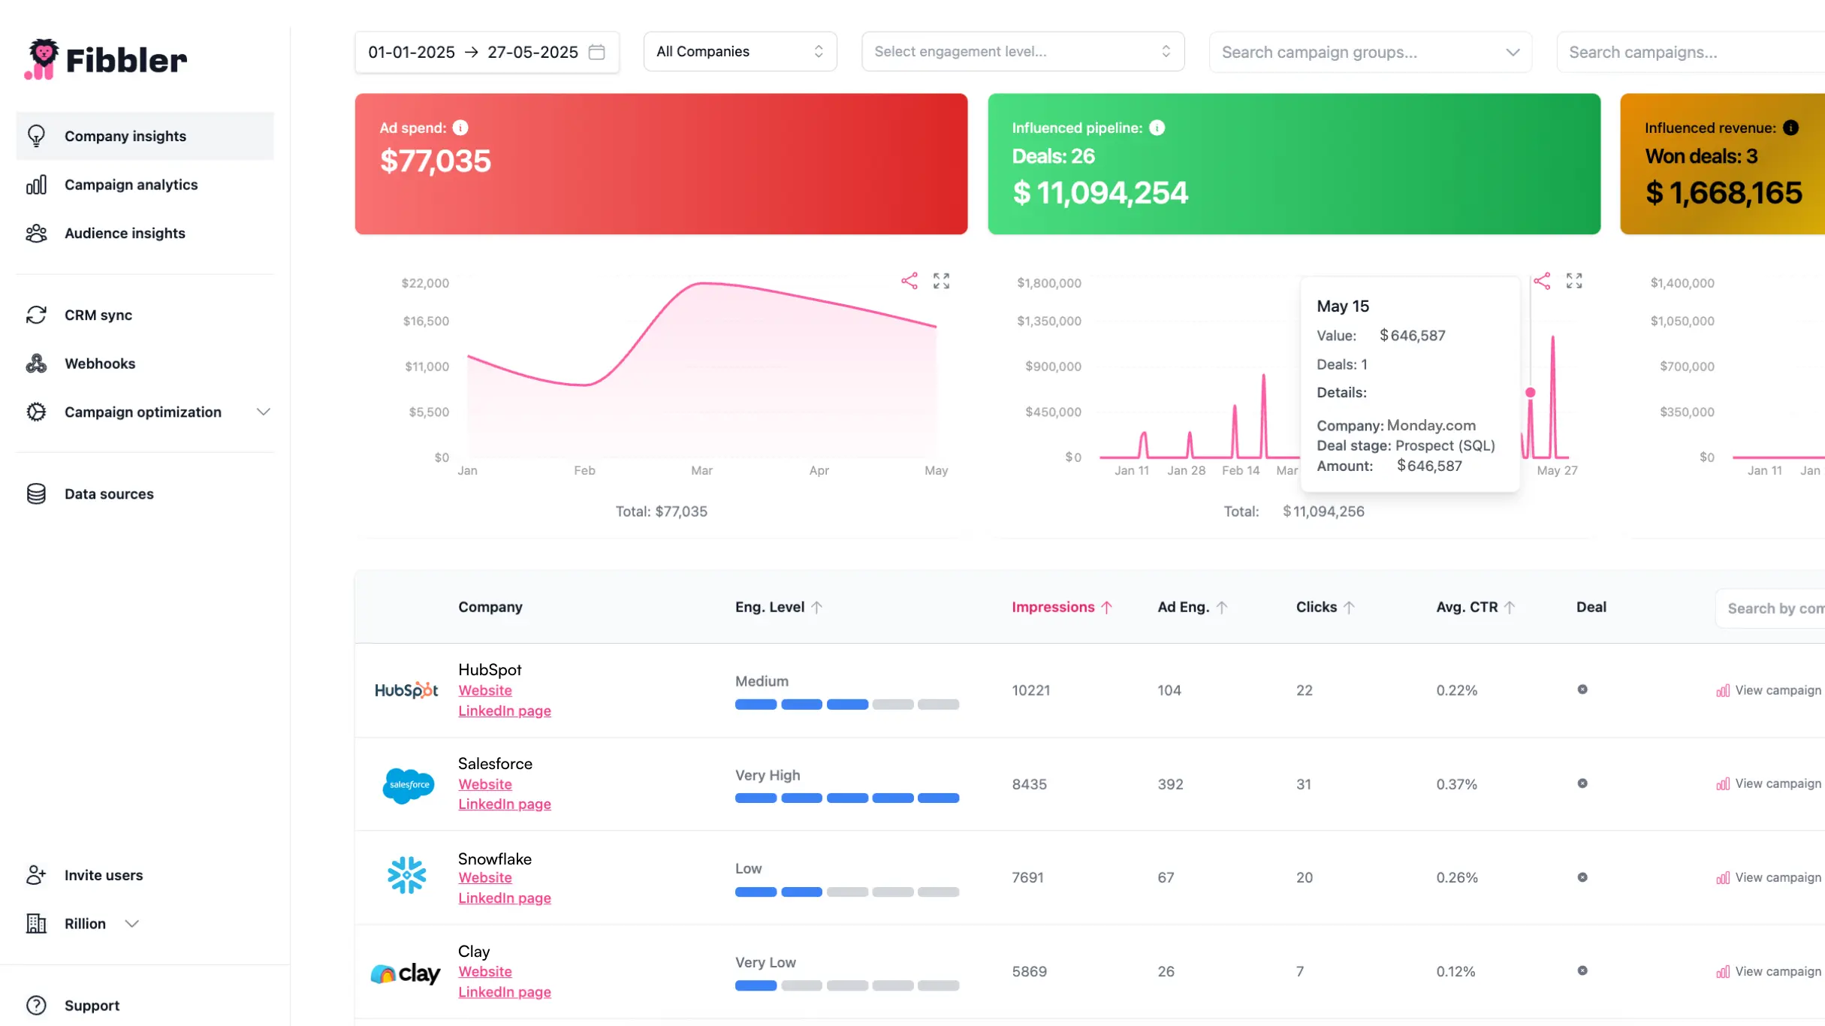Expand the Campaign optimization section
Screen dimensions: 1825x1026
(262, 412)
